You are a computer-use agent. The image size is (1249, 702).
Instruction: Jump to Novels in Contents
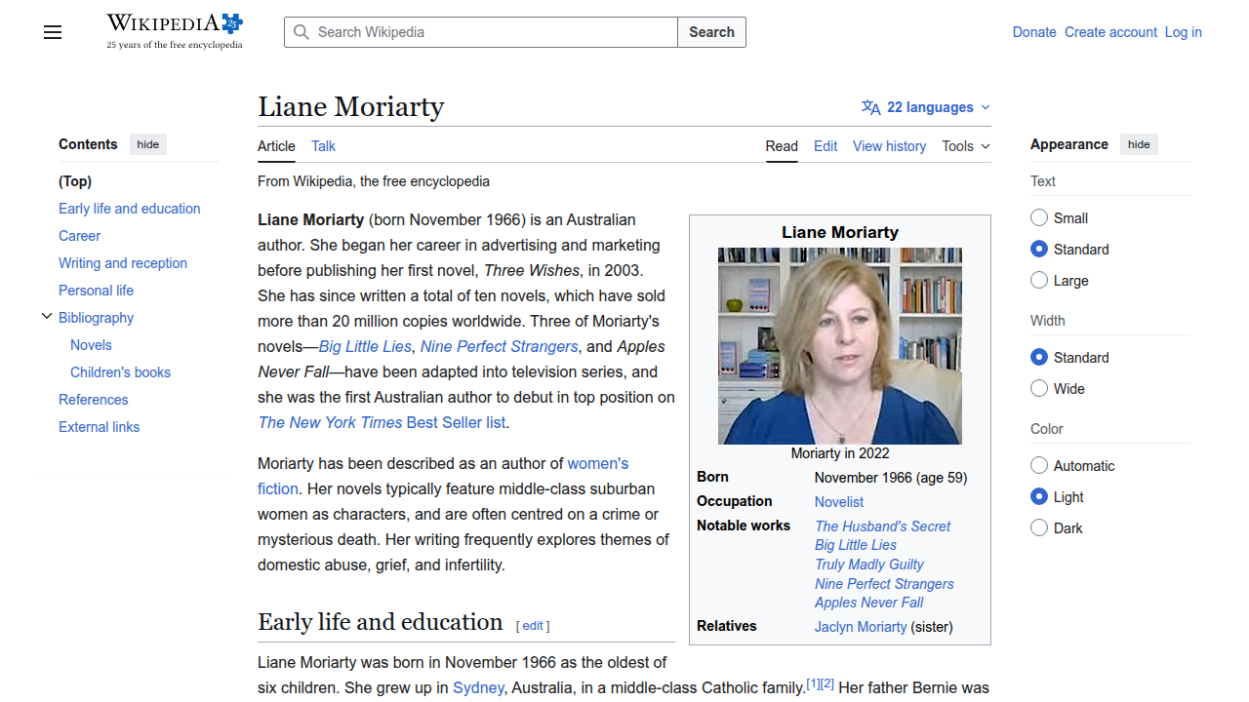click(x=91, y=345)
